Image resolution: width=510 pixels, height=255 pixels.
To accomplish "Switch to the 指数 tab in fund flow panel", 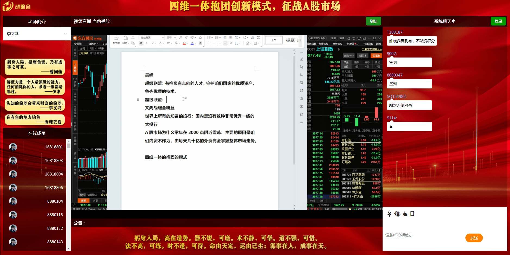I will click(356, 62).
